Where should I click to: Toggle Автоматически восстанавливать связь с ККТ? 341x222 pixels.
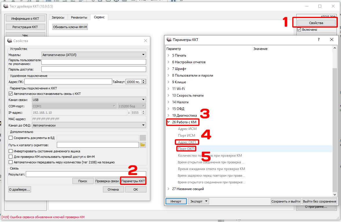(x=11, y=94)
